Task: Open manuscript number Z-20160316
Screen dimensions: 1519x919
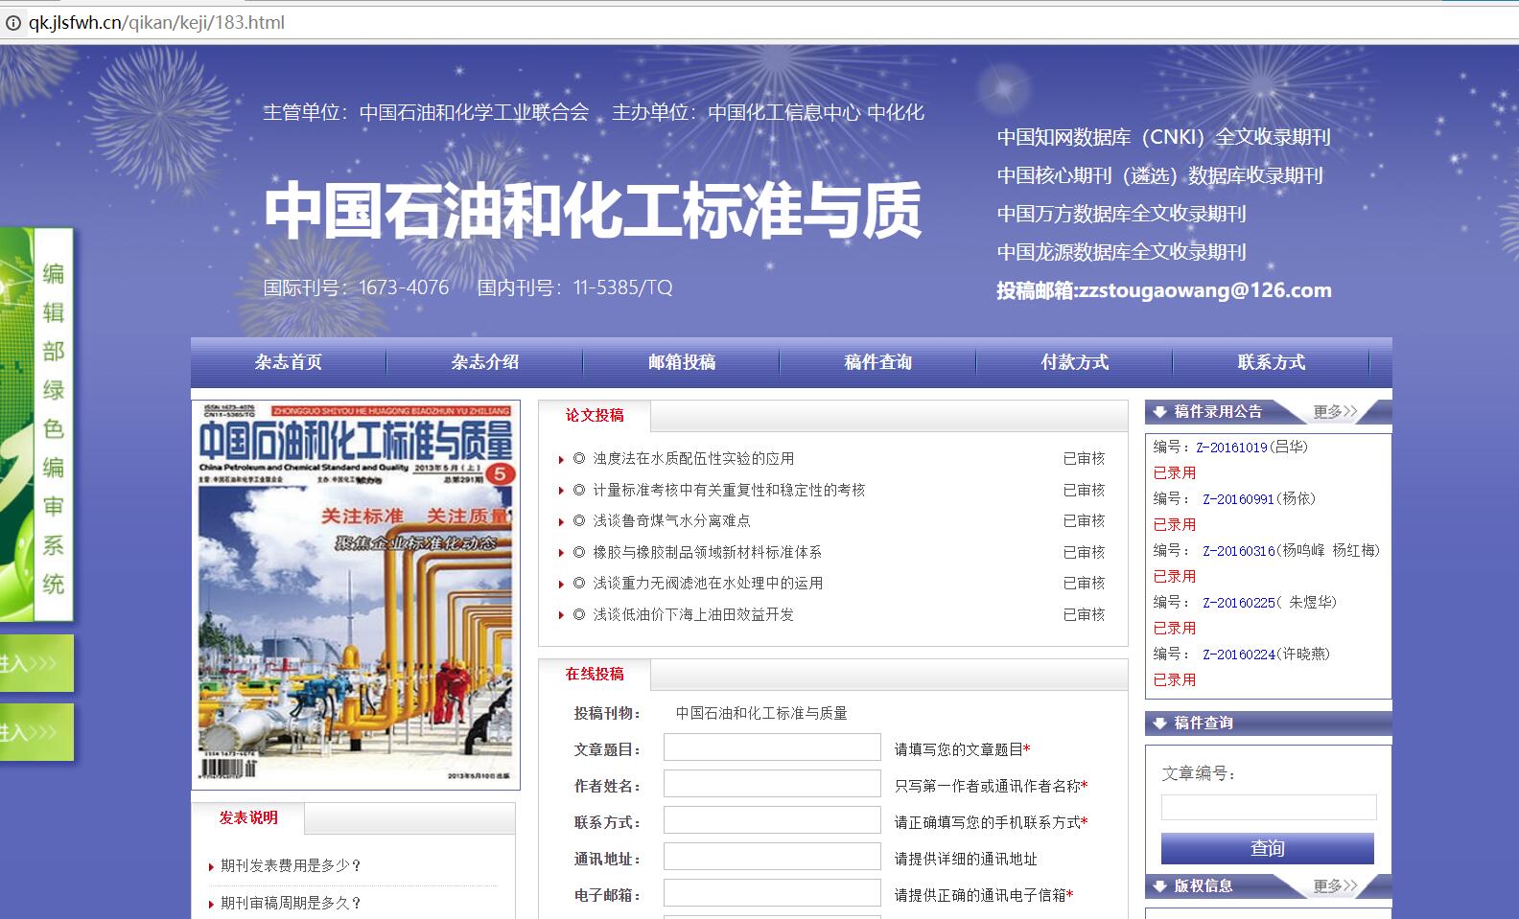Action: pyautogui.click(x=1239, y=551)
